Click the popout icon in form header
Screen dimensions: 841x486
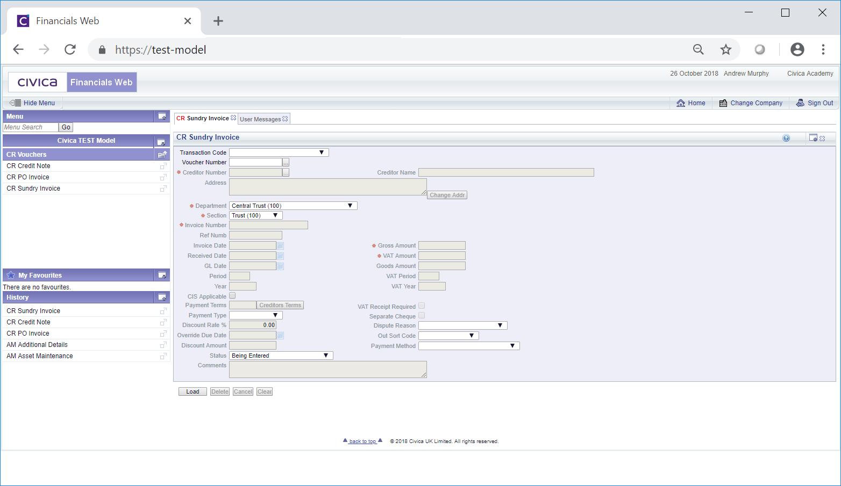coord(813,138)
